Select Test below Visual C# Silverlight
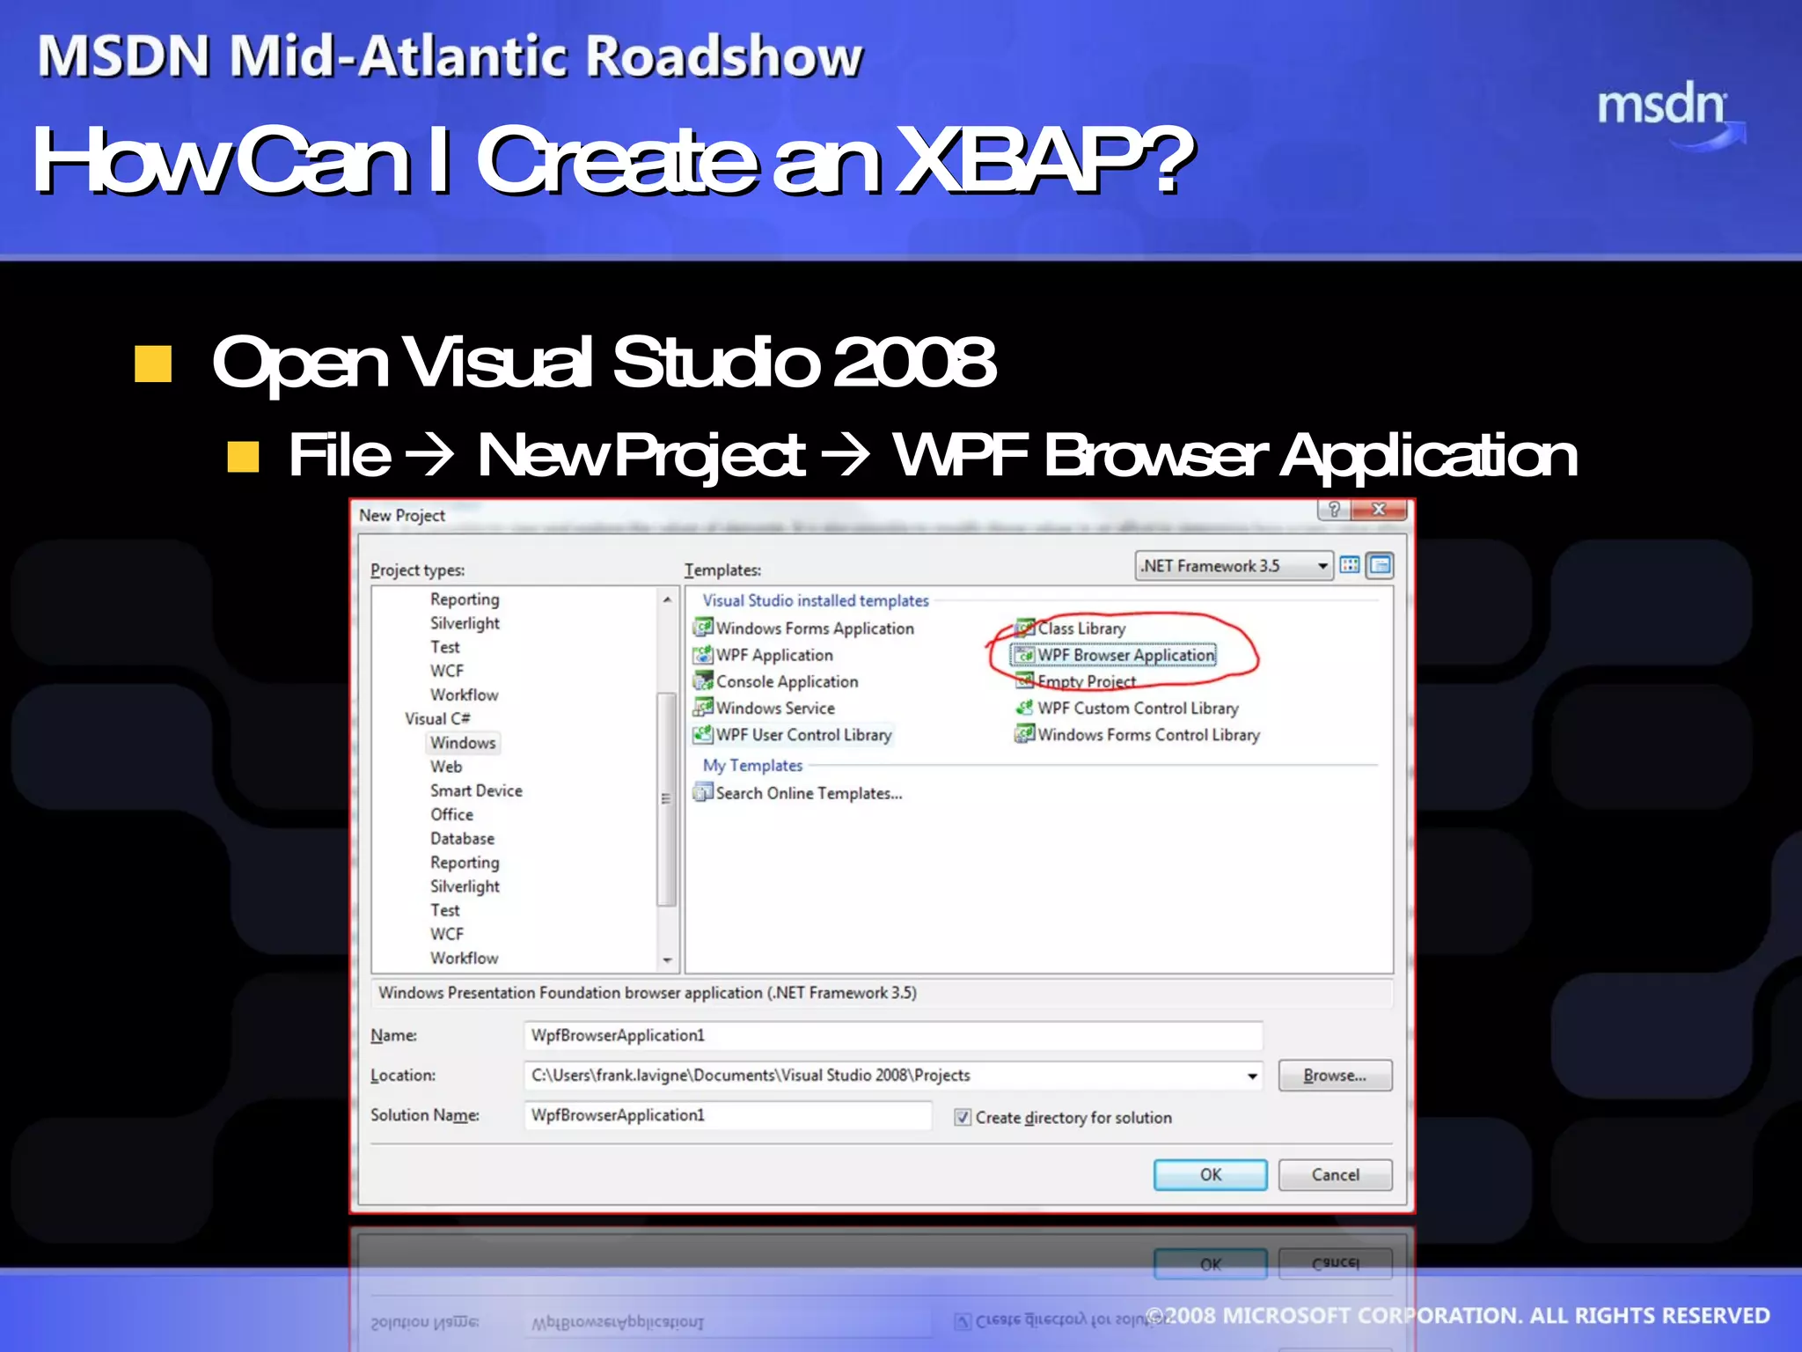The image size is (1802, 1352). point(445,910)
